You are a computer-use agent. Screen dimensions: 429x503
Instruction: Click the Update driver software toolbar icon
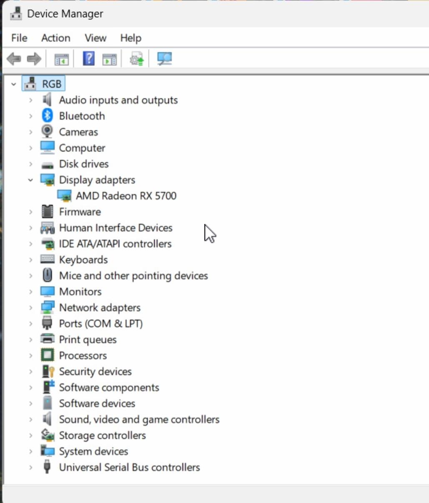(x=137, y=59)
